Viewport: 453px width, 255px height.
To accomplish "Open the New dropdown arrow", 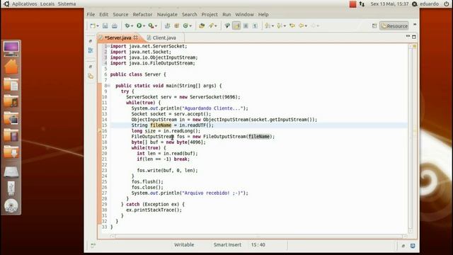I will point(98,26).
